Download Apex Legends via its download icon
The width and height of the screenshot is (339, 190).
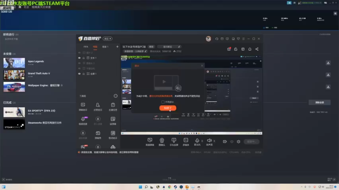tap(328, 63)
